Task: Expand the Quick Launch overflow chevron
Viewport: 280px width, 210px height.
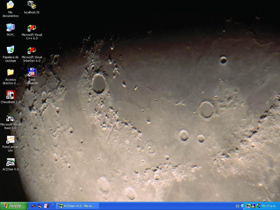Action: (x=53, y=205)
